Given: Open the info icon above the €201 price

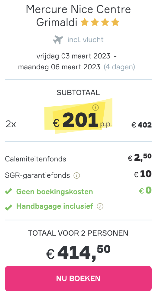Looking at the screenshot, I should point(96,108).
